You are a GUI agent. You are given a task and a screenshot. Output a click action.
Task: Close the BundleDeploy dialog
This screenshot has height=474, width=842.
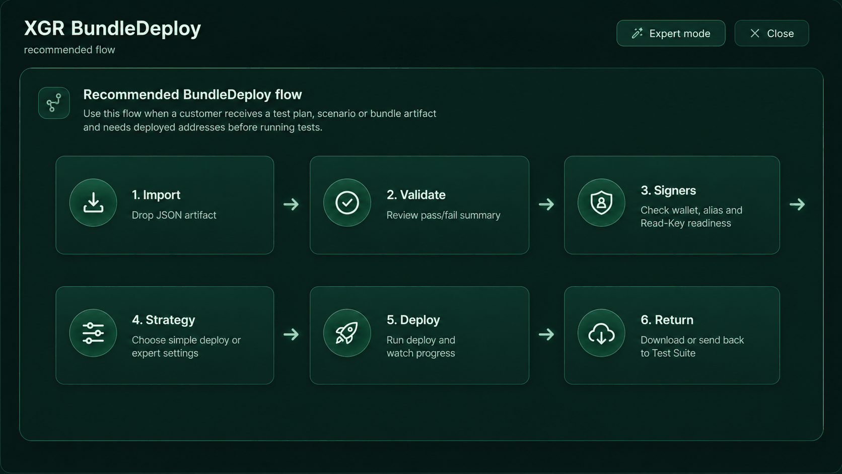771,33
